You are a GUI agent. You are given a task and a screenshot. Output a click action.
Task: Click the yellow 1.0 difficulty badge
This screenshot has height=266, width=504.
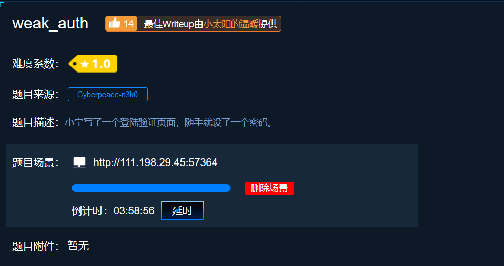click(x=93, y=64)
